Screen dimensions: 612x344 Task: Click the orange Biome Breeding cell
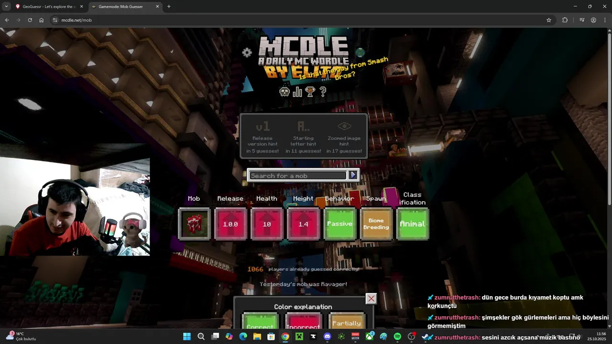[x=376, y=224]
